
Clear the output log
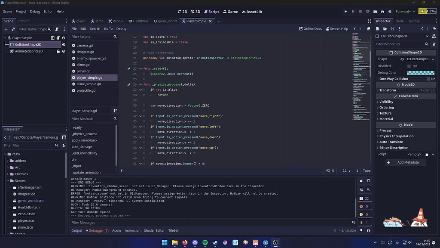pyautogui.click(x=361, y=180)
